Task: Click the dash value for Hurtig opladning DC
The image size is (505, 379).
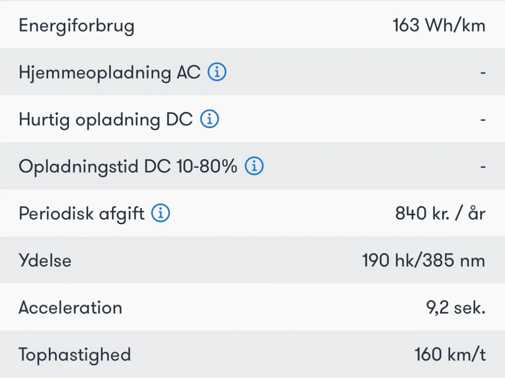Action: [483, 120]
